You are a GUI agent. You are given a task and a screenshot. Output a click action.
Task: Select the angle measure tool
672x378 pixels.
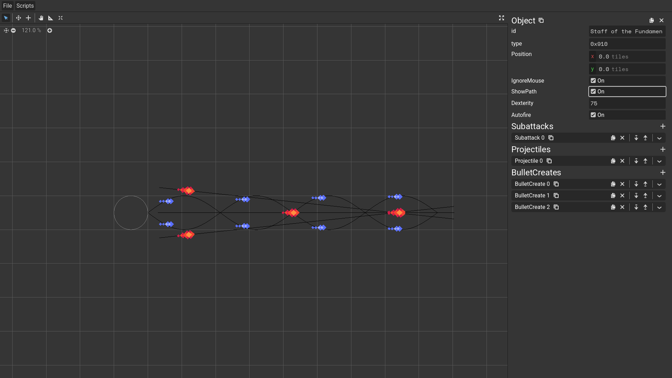click(51, 18)
